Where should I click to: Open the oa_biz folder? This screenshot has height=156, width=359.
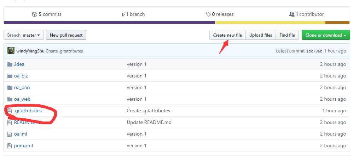[21, 76]
